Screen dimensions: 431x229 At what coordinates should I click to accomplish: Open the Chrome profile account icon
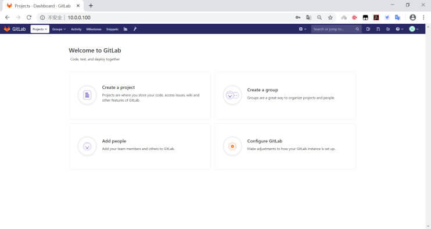click(412, 17)
